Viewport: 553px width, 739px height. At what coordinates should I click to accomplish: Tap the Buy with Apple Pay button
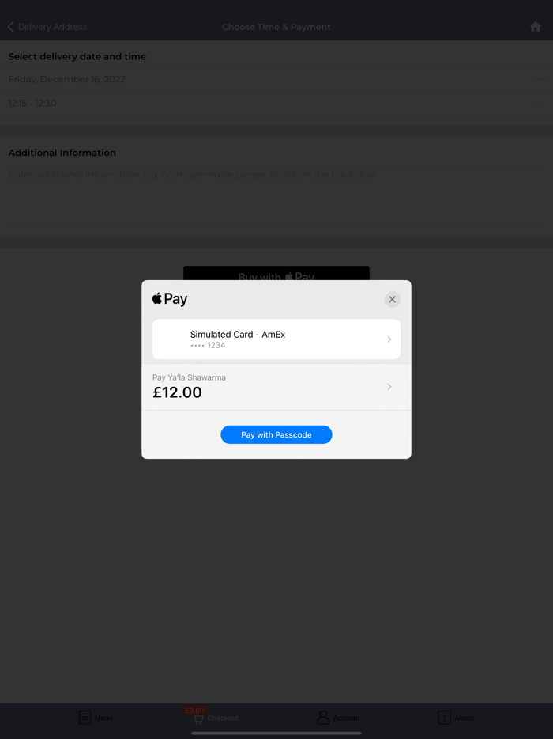(276, 273)
